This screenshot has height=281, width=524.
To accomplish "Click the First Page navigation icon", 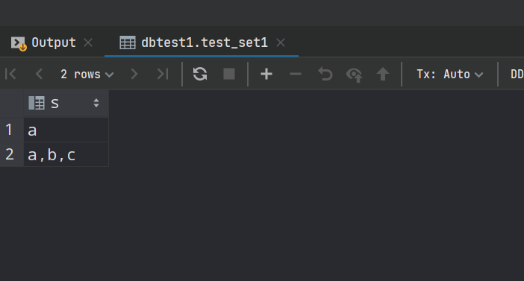I will (x=10, y=74).
